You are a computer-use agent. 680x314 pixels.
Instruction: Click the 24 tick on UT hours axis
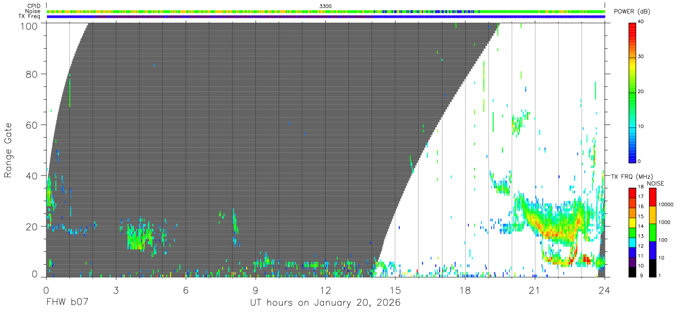[605, 290]
